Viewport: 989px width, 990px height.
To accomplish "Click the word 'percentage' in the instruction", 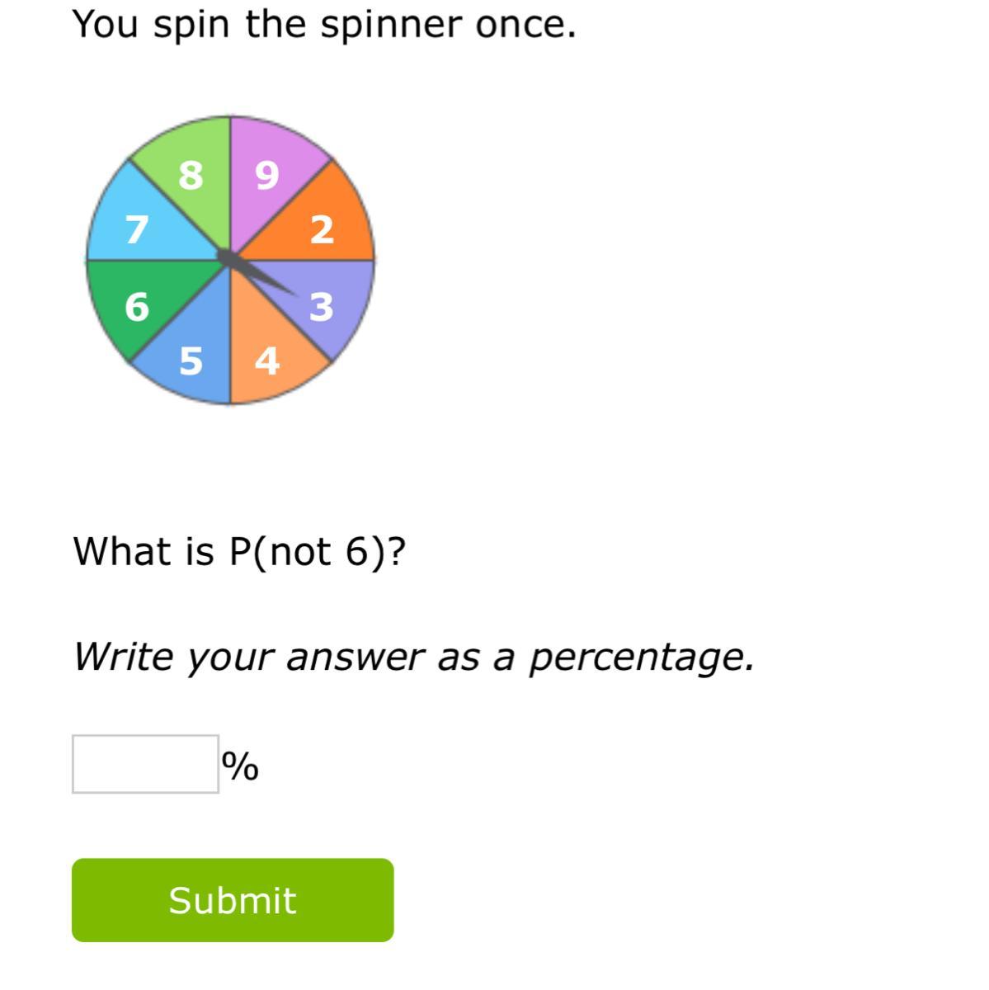I will 640,658.
